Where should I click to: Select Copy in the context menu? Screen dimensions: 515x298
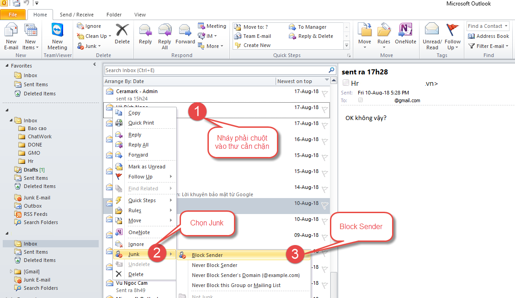(x=144, y=113)
